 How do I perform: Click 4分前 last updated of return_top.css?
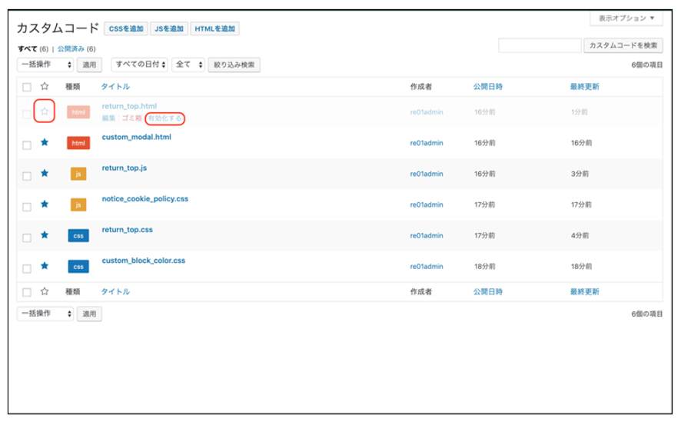580,235
